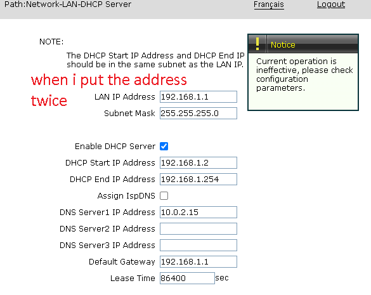Select the DHCP End IP Address field
Screen dimensions: 371x295
click(x=199, y=180)
